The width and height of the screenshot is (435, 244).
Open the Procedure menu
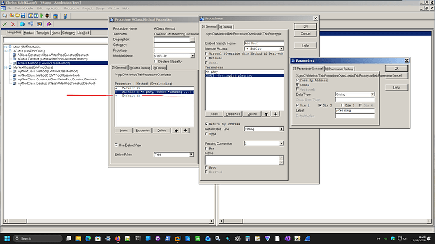pyautogui.click(x=72, y=8)
